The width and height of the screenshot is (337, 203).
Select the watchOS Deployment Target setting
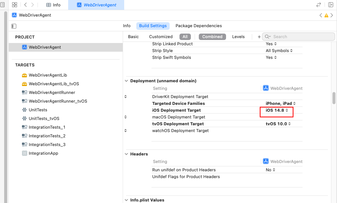[x=180, y=131]
